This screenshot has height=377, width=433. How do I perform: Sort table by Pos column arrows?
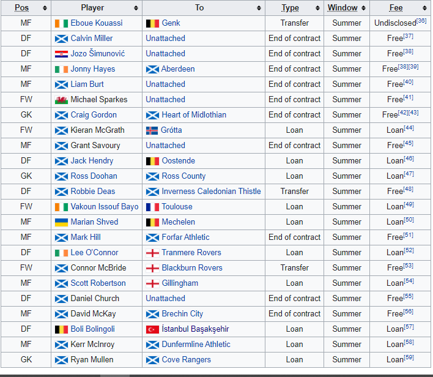click(x=45, y=8)
